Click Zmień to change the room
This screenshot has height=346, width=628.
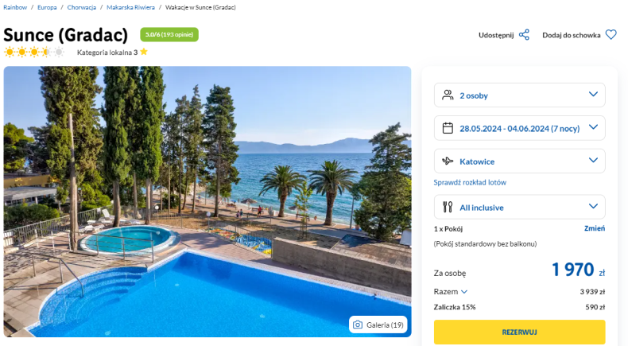pos(595,228)
